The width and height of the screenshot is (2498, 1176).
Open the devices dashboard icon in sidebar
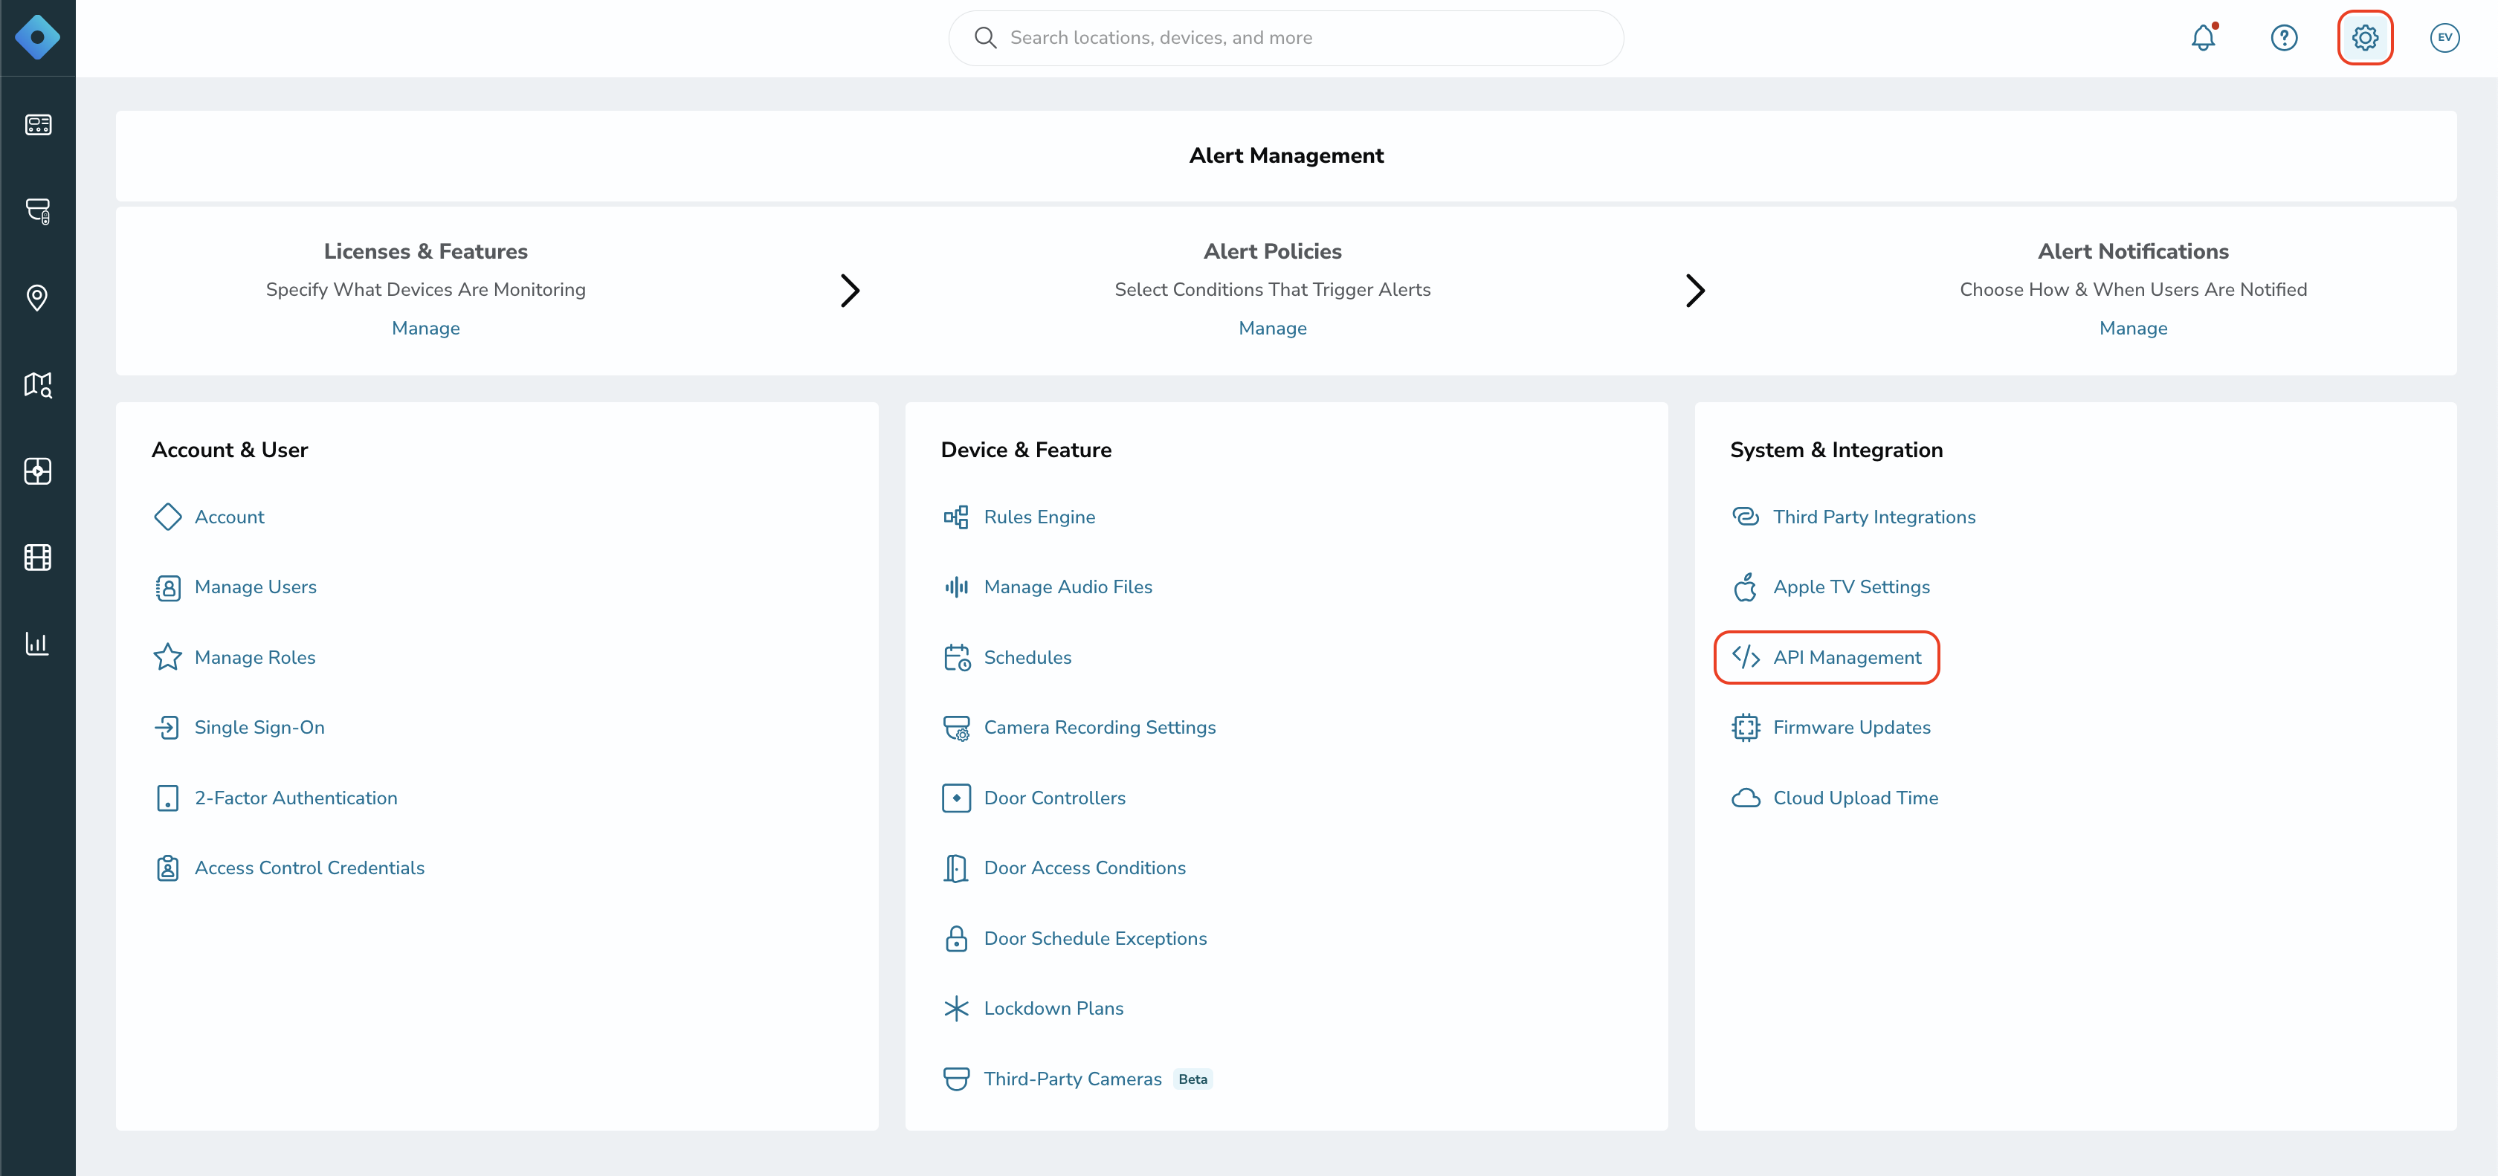[38, 124]
